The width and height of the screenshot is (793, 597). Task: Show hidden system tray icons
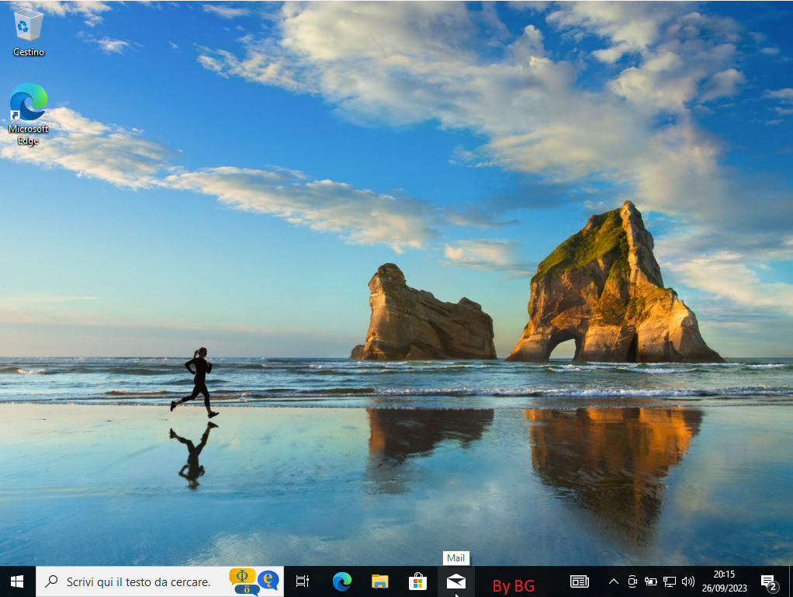tap(614, 581)
